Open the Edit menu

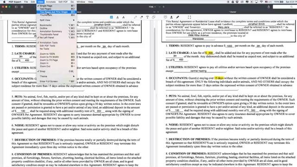point(33,2)
